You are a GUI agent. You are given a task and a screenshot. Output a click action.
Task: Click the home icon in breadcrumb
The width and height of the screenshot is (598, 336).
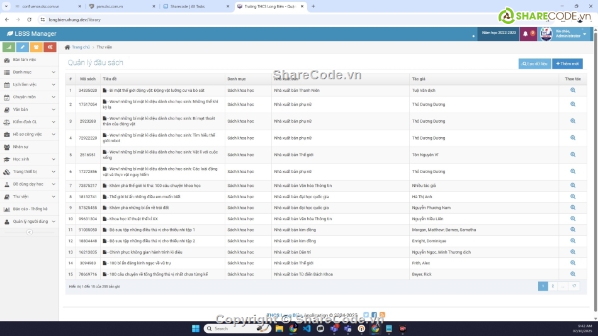[67, 47]
